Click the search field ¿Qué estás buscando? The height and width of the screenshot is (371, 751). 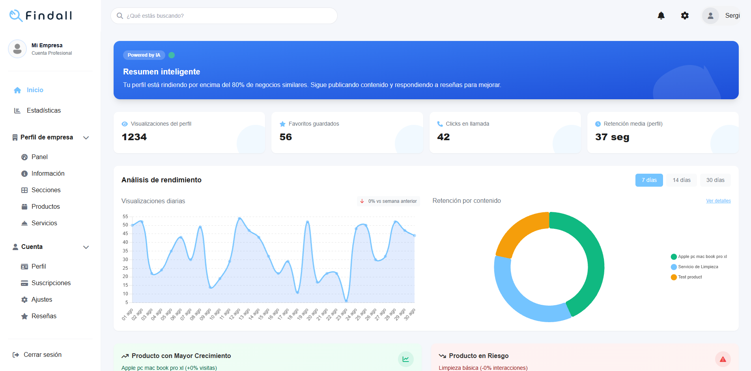pos(224,16)
